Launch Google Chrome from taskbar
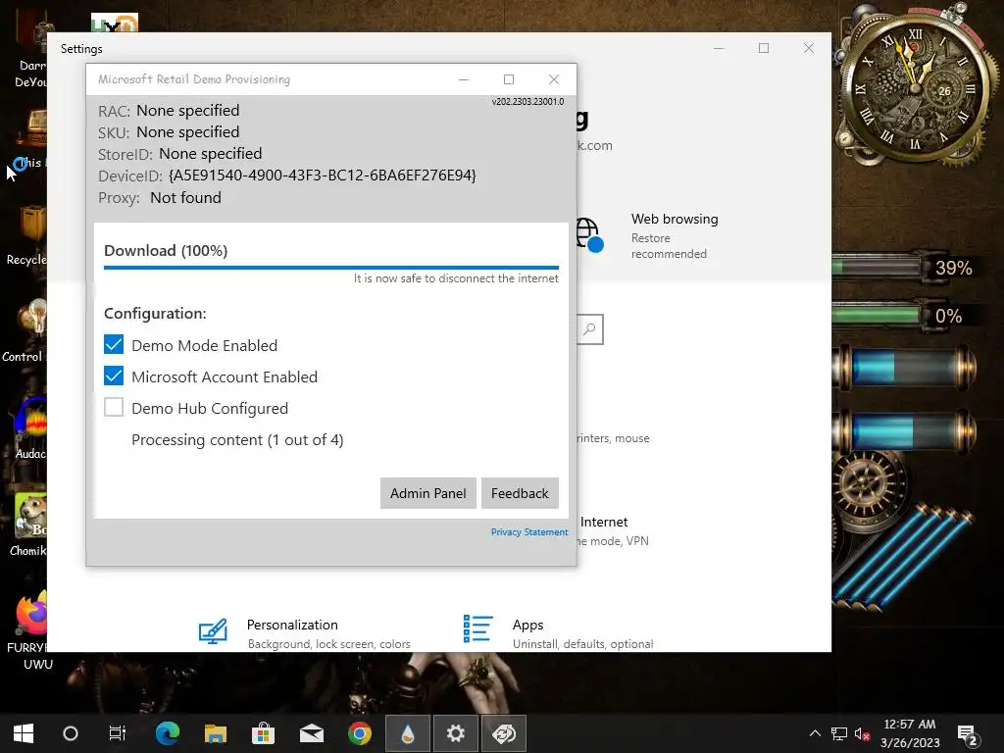 (x=359, y=733)
